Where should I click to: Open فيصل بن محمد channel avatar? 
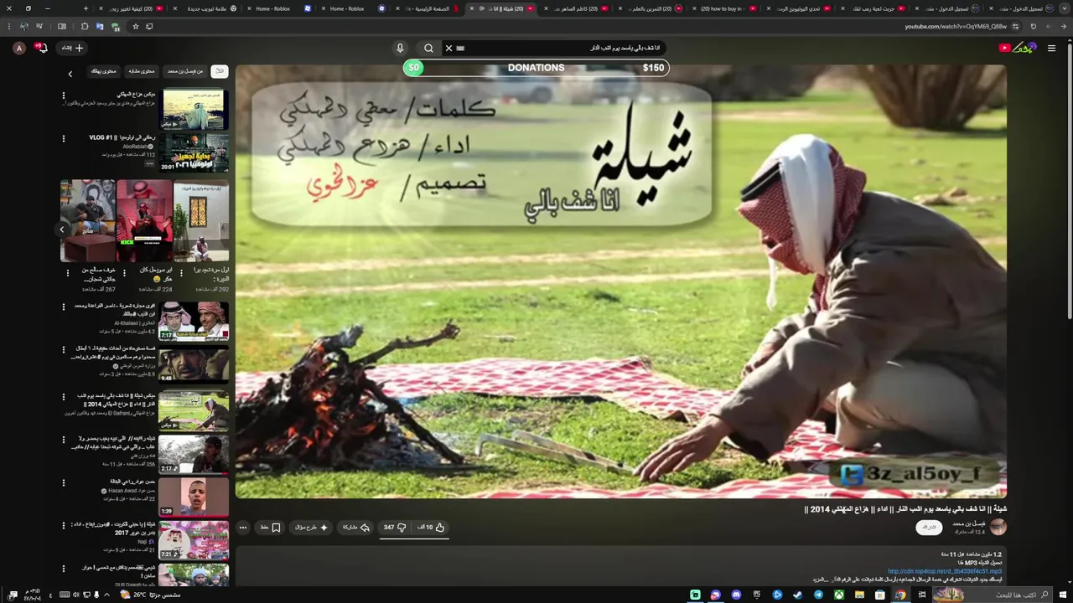coord(998,527)
